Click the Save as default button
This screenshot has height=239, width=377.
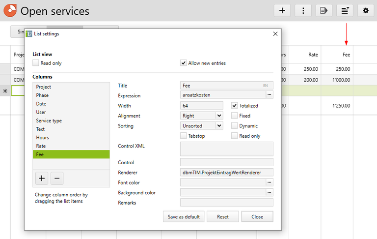click(x=184, y=216)
